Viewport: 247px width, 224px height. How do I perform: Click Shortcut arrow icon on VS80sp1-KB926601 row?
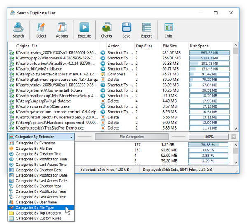point(103,53)
